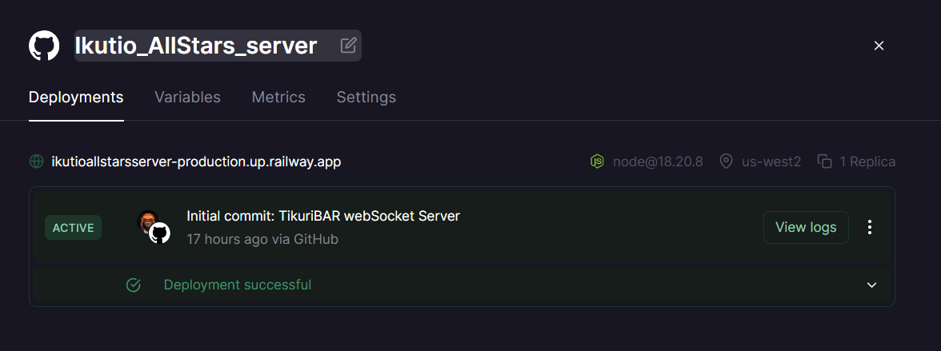941x351 pixels.
Task: Click the Node.js hexagon icon
Action: click(597, 162)
